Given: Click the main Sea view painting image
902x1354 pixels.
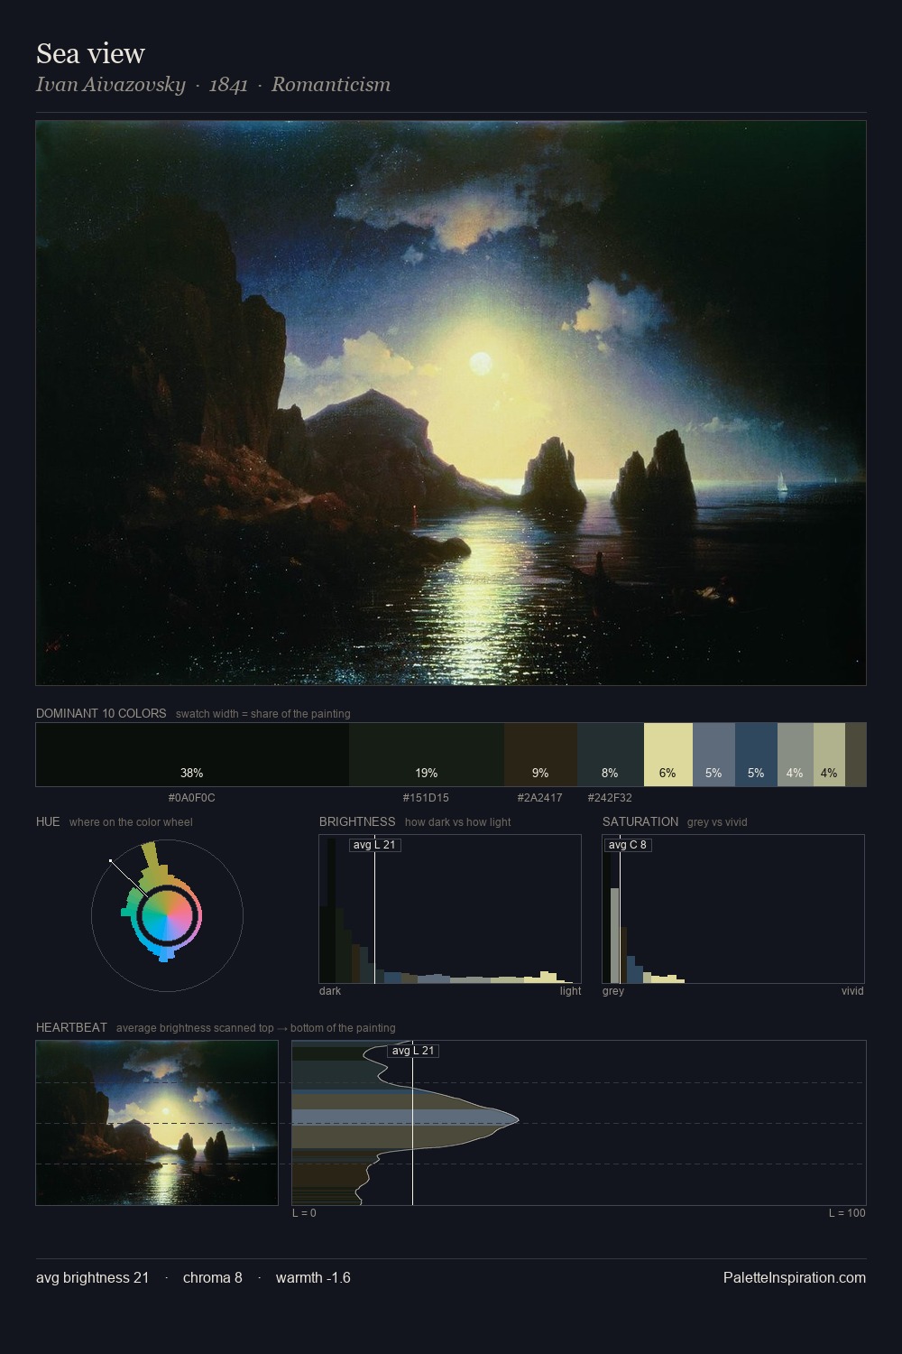Looking at the screenshot, I should pos(451,403).
